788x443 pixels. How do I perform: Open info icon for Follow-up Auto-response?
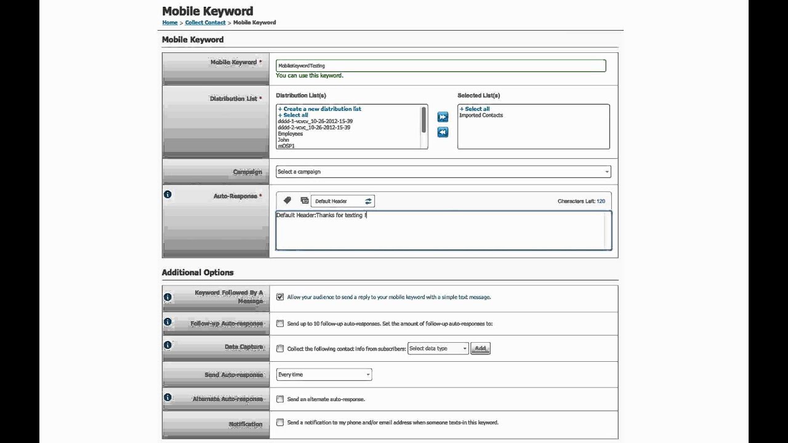tap(167, 322)
